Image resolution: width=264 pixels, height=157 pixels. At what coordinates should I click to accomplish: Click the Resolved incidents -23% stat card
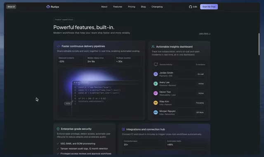tap(70, 60)
